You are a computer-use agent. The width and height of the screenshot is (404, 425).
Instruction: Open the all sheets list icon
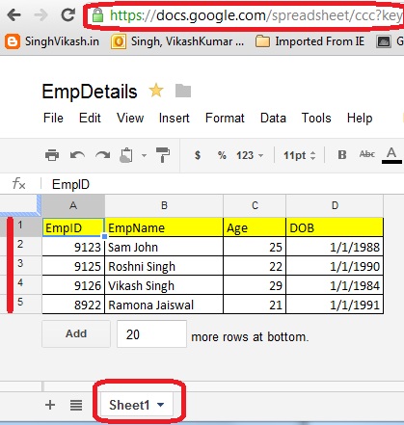pyautogui.click(x=76, y=405)
